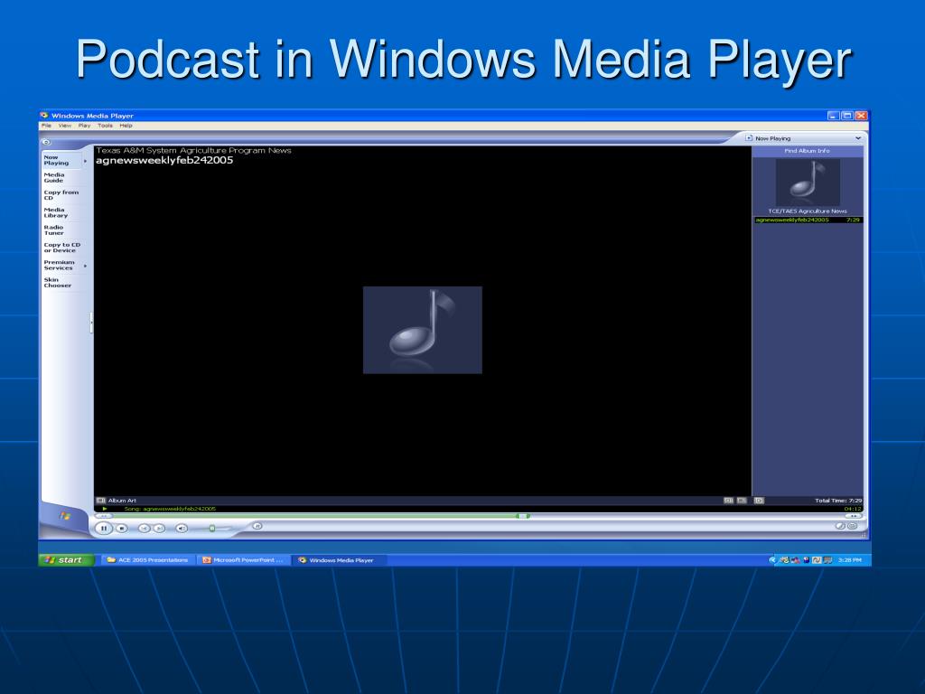Pause the podcast playback
The height and width of the screenshot is (694, 925).
point(104,528)
